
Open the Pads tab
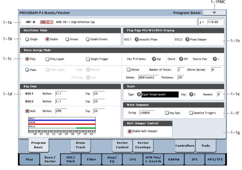206,146
